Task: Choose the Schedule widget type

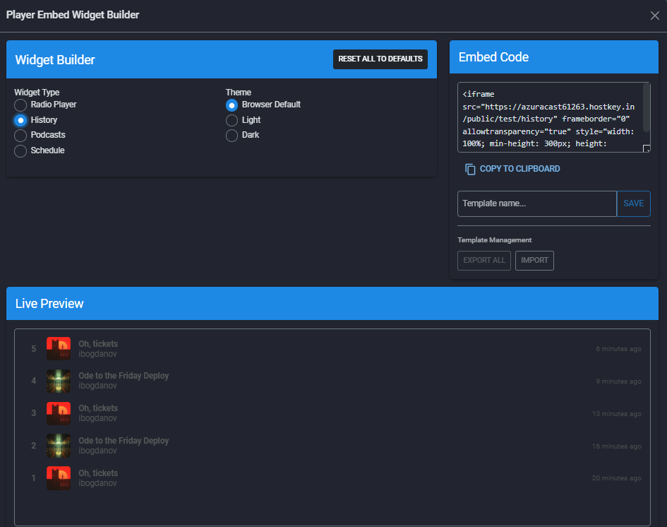Action: click(21, 150)
